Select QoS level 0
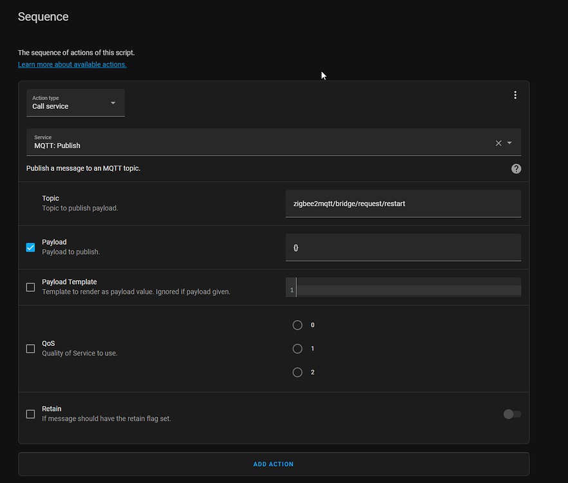This screenshot has height=483, width=568. point(298,325)
